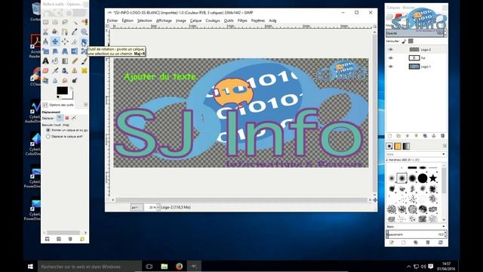Open the brushes dock tab menu arrow
Image resolution: width=483 pixels, height=272 pixels.
point(445,146)
